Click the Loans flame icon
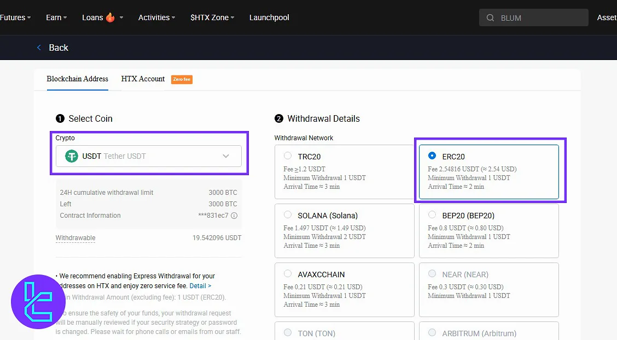Image resolution: width=617 pixels, height=340 pixels. [x=110, y=17]
